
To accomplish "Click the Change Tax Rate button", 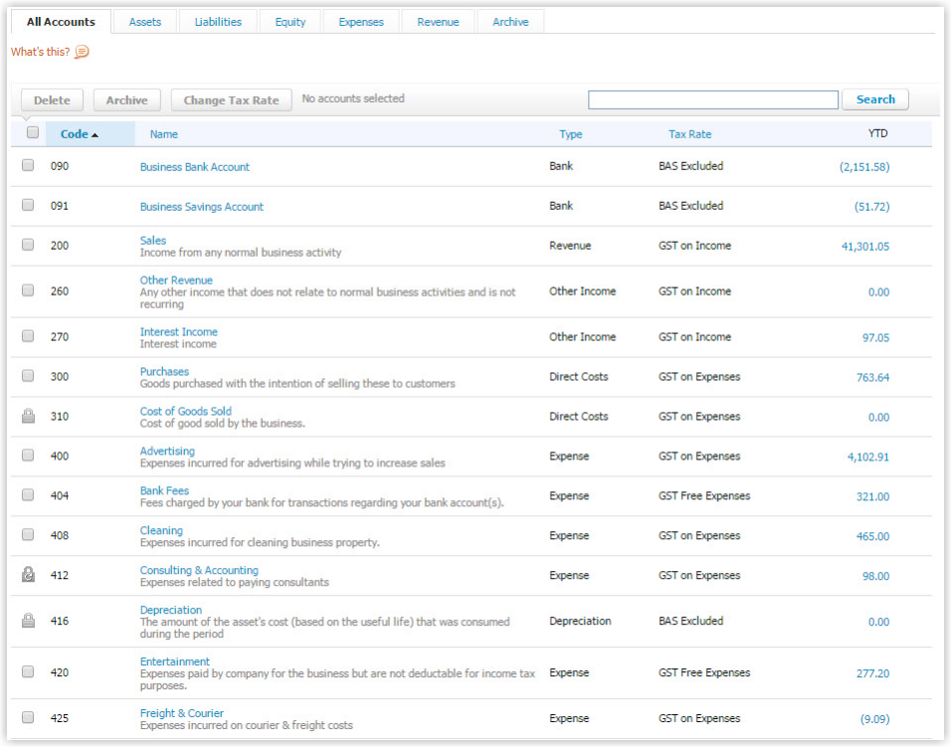I will (232, 100).
